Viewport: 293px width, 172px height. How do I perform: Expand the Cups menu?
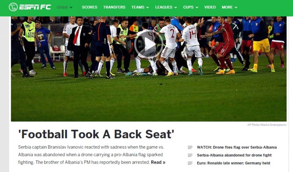click(190, 7)
